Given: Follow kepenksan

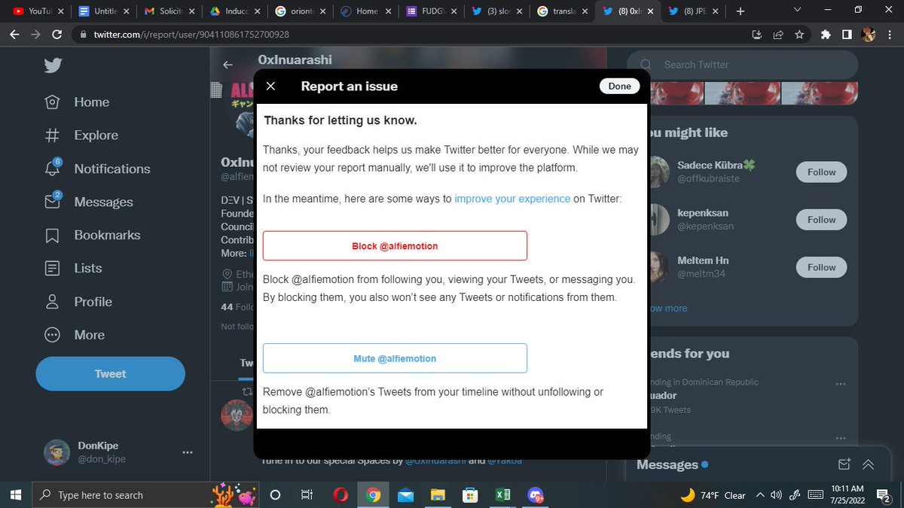Looking at the screenshot, I should 821,220.
